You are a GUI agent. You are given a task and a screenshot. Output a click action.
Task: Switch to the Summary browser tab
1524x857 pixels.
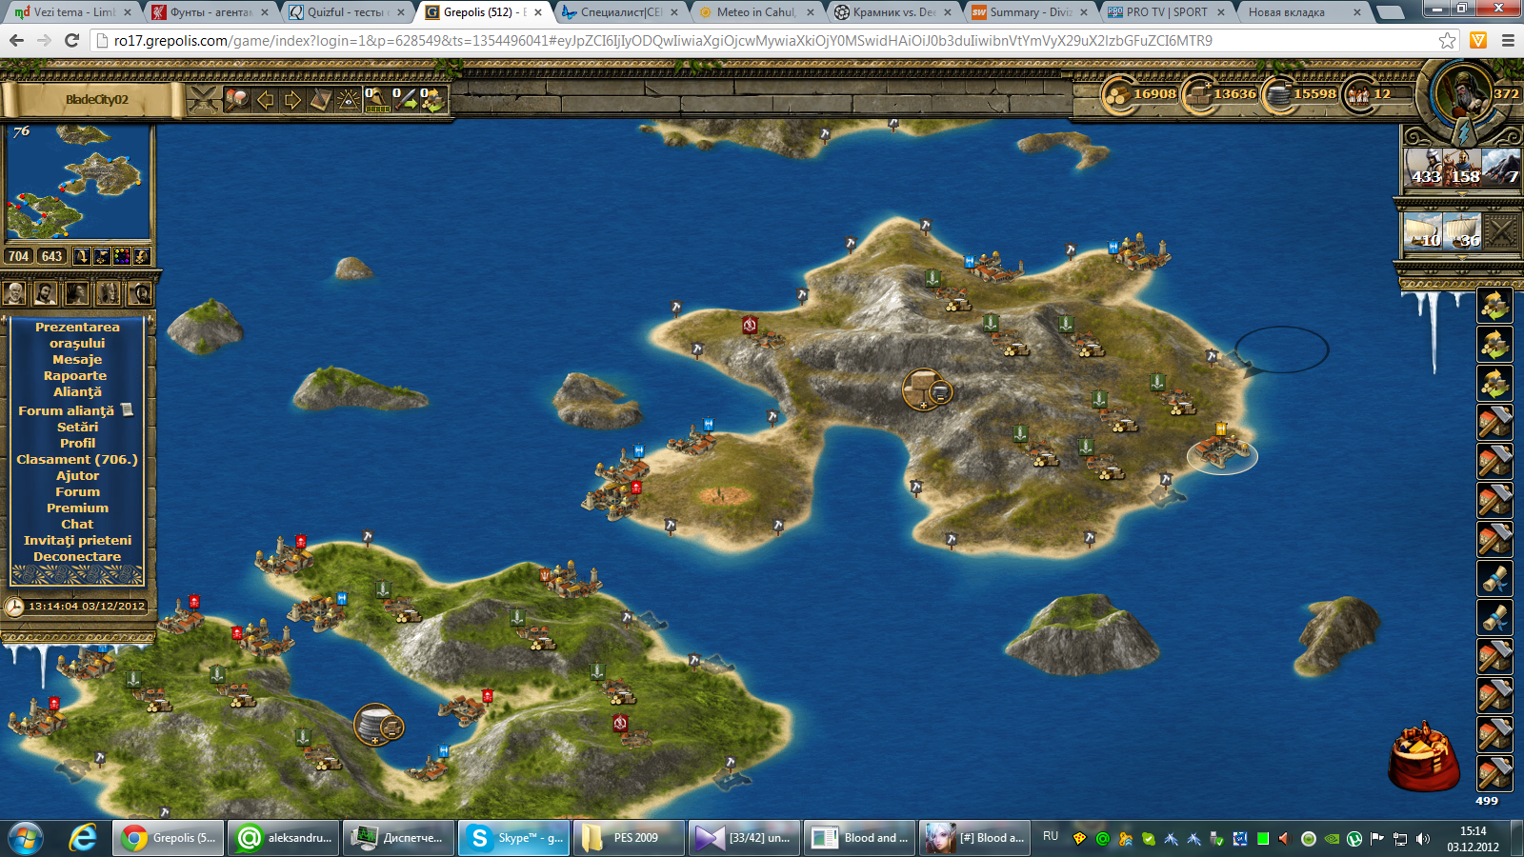pyautogui.click(x=1030, y=12)
